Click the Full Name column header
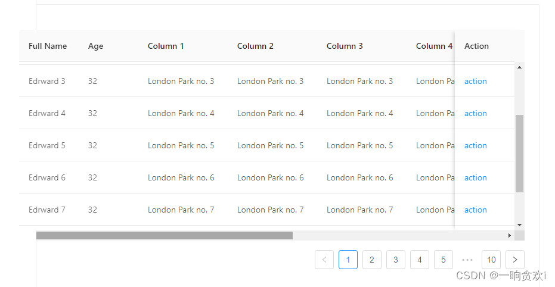Viewport: 555px width, 287px height. point(48,46)
